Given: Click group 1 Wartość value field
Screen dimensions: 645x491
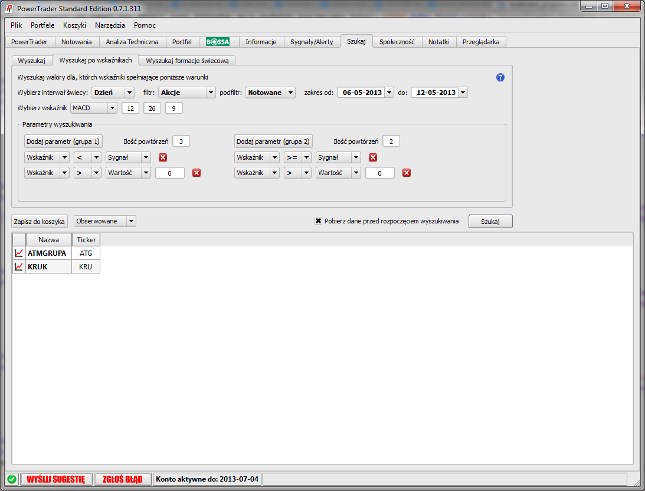Looking at the screenshot, I should (170, 173).
